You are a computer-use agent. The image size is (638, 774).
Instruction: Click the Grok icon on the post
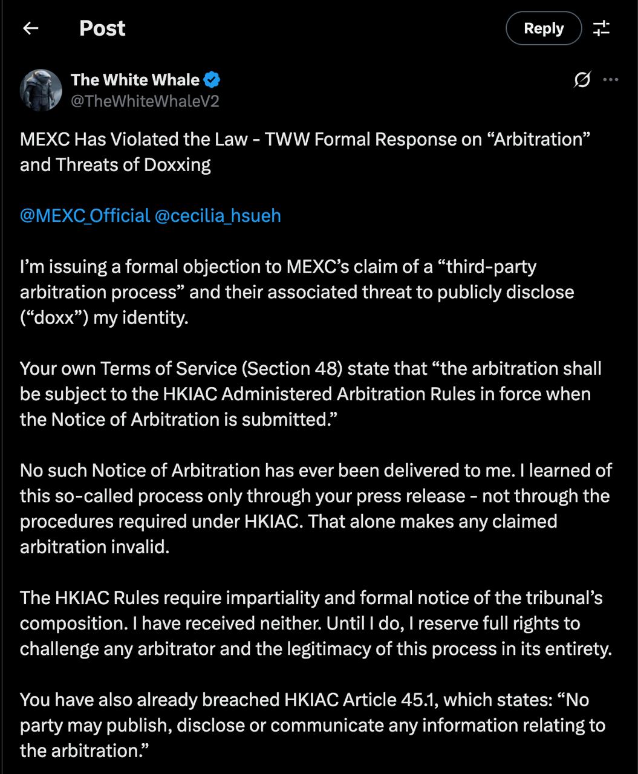point(582,80)
